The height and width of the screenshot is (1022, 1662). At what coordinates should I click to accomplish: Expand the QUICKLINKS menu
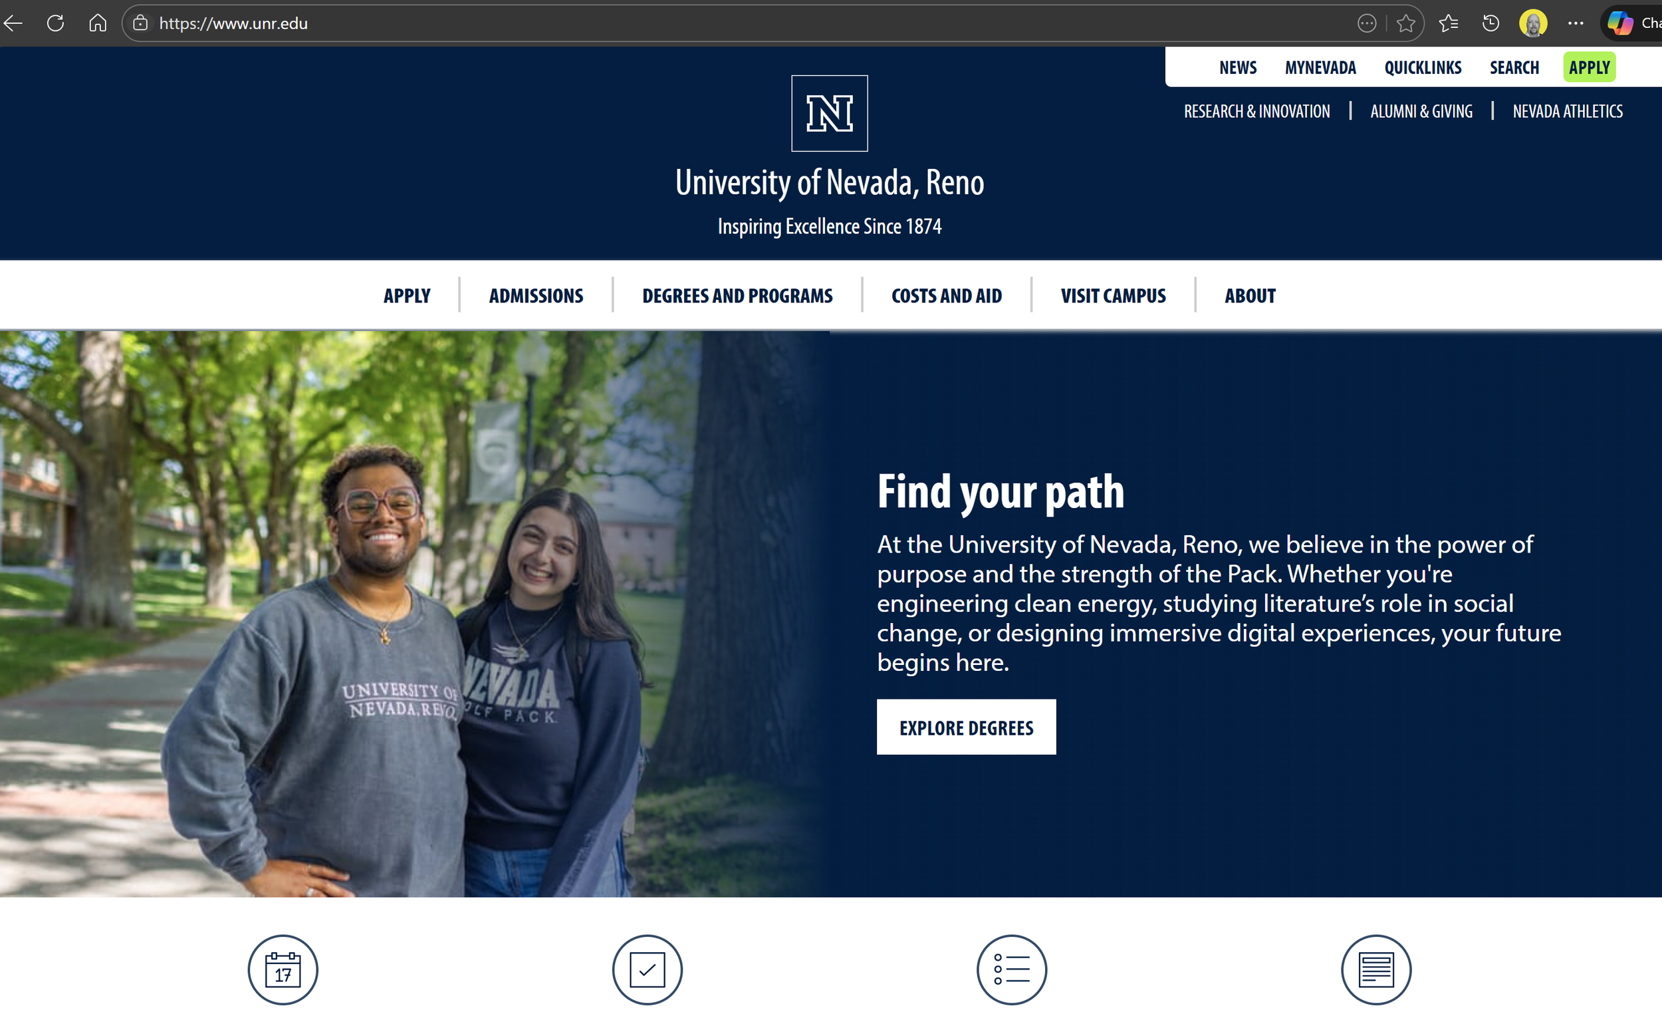pyautogui.click(x=1422, y=68)
